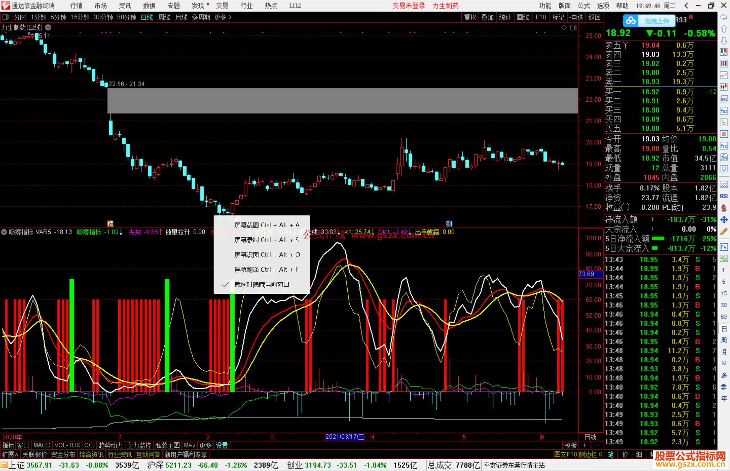Switch to 60 minute period in sidebar
The width and height of the screenshot is (730, 471).
pyautogui.click(x=724, y=317)
